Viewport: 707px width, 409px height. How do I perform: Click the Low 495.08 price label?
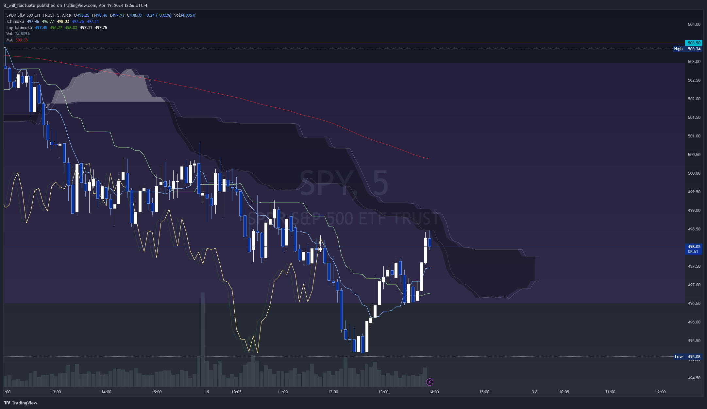click(x=688, y=357)
